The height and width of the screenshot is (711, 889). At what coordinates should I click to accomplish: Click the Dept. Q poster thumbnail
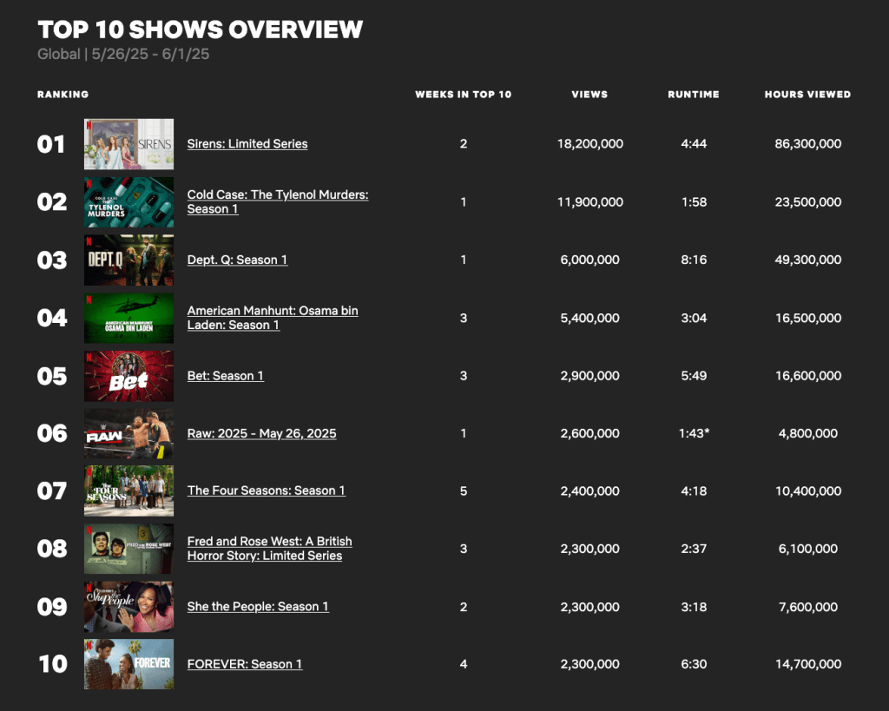[x=128, y=260]
